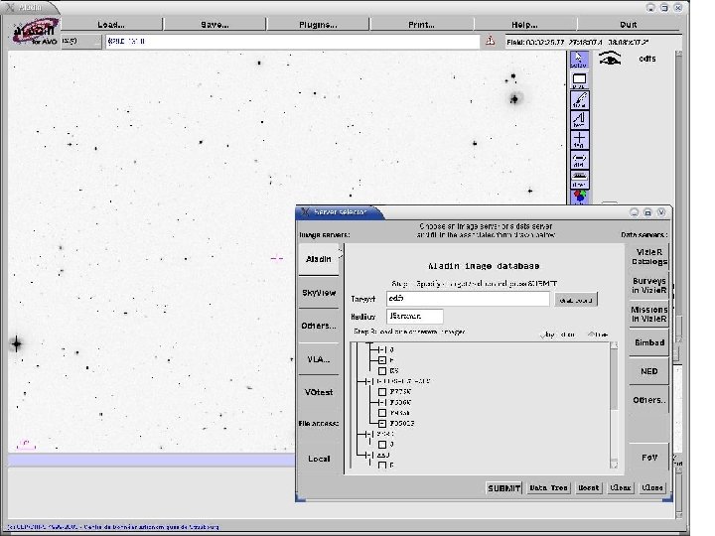Select the Simbad data server
Image resolution: width=715 pixels, height=536 pixels.
click(x=649, y=342)
